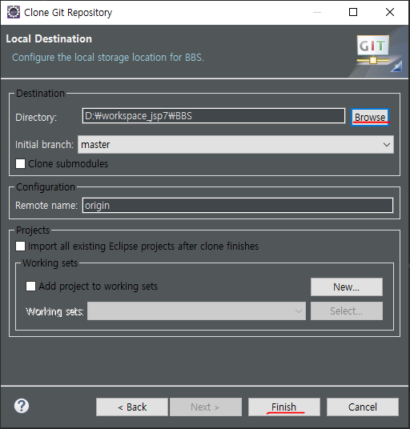
Task: Click the Eclipse icon in title bar
Action: pos(13,12)
